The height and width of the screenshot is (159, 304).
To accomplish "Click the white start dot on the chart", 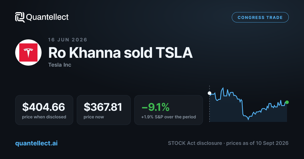I will click(210, 93).
